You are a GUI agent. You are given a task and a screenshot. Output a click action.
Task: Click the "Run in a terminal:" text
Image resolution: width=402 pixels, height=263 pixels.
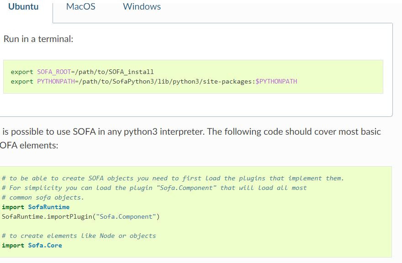coord(38,39)
